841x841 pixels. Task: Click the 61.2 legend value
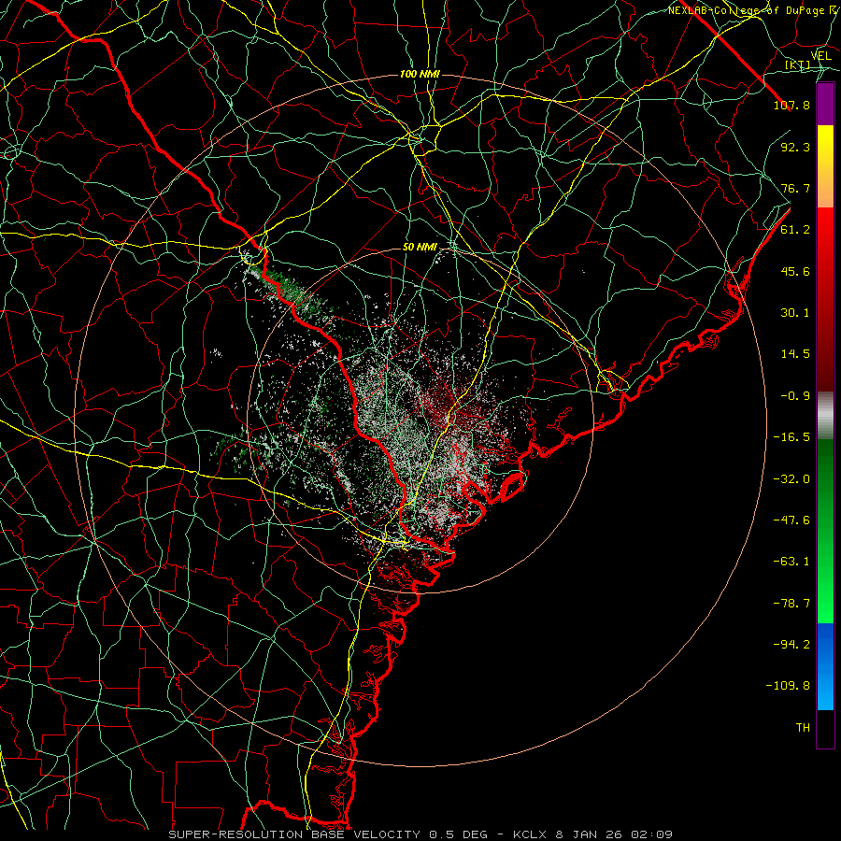(795, 230)
